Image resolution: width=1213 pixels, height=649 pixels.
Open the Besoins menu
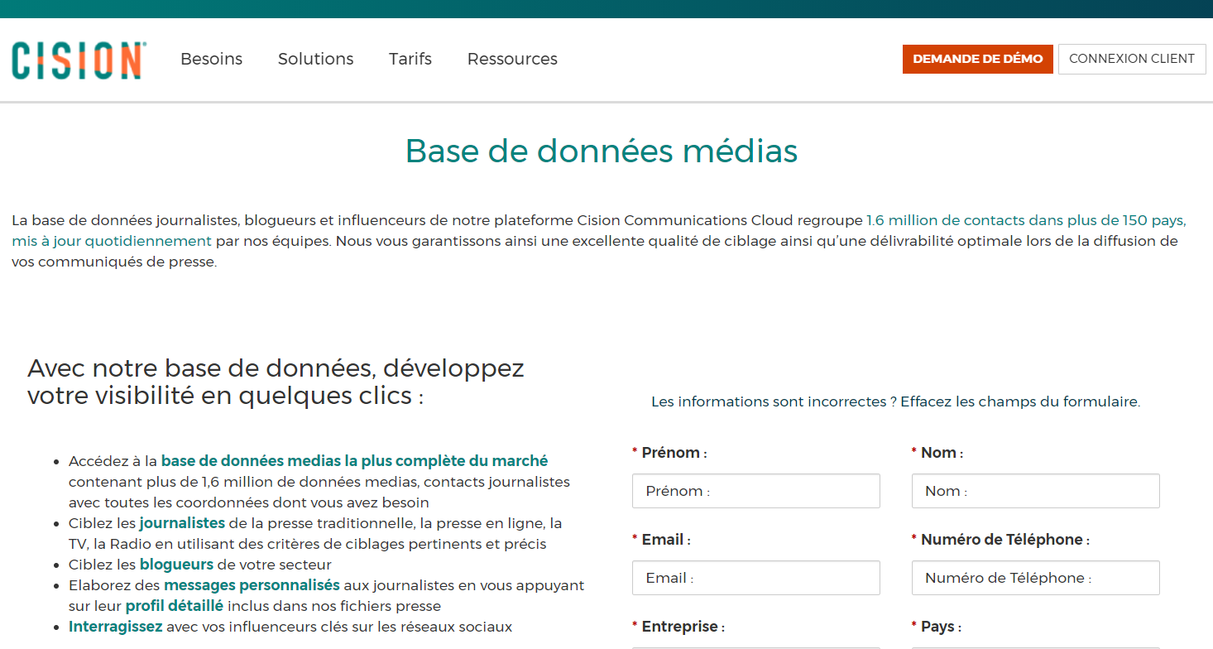click(x=212, y=59)
